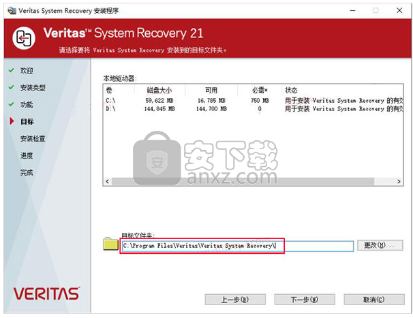Screen dimensions: 413x318
Task: Select the 完成 step in sidebar
Action: point(27,173)
